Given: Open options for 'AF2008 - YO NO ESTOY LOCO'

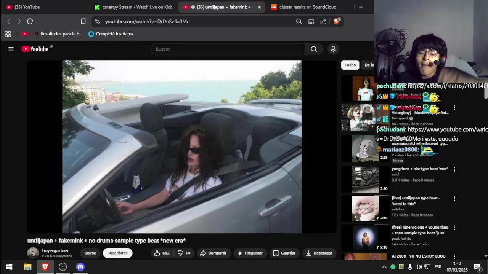Looking at the screenshot, I should click(454, 257).
